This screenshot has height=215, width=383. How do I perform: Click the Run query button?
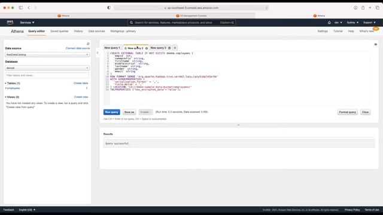tap(112, 112)
